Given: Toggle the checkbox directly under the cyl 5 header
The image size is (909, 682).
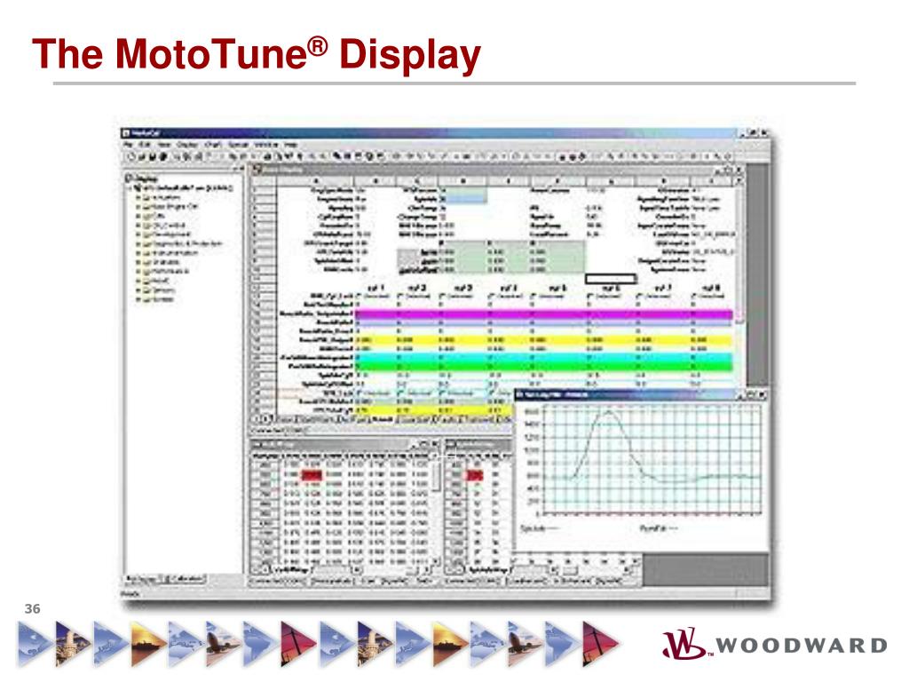Looking at the screenshot, I should [x=534, y=296].
